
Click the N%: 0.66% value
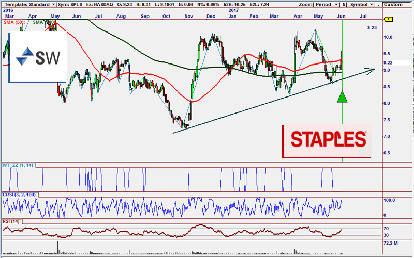tap(208, 4)
